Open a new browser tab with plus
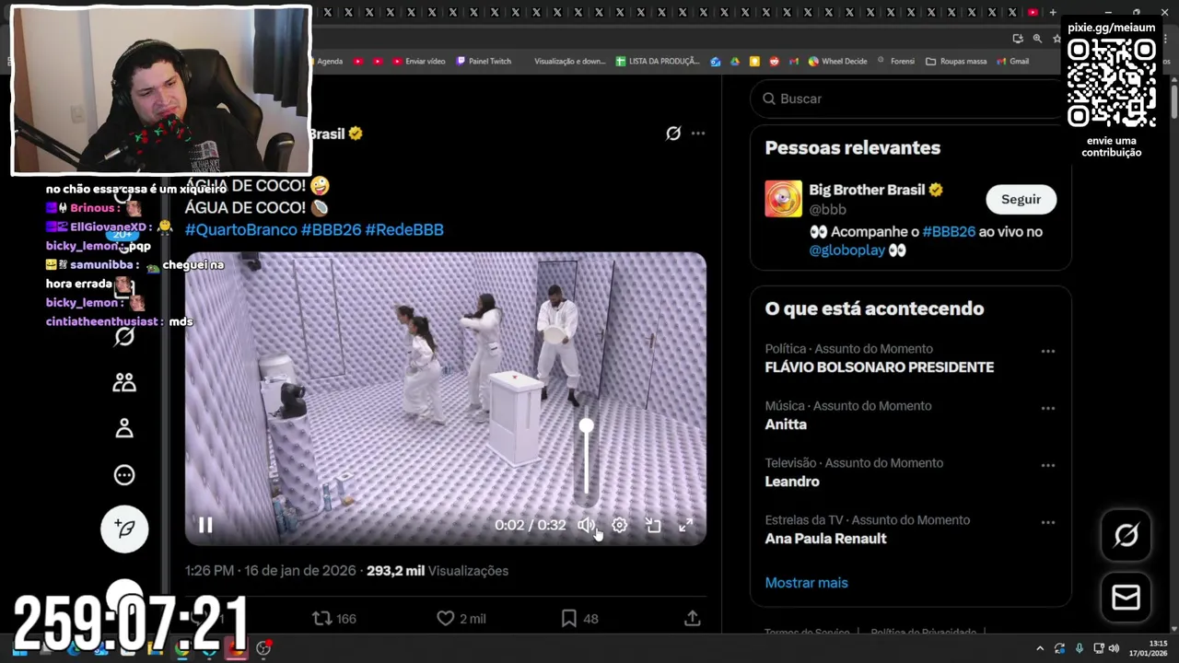This screenshot has width=1179, height=663. click(1053, 12)
